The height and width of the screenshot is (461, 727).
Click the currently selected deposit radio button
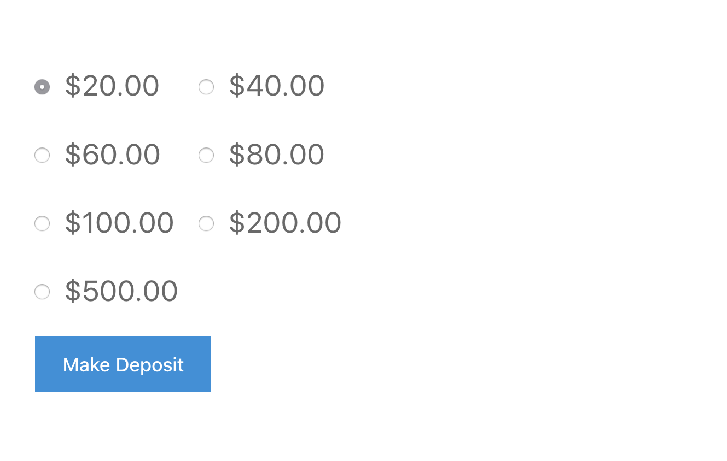coord(42,87)
